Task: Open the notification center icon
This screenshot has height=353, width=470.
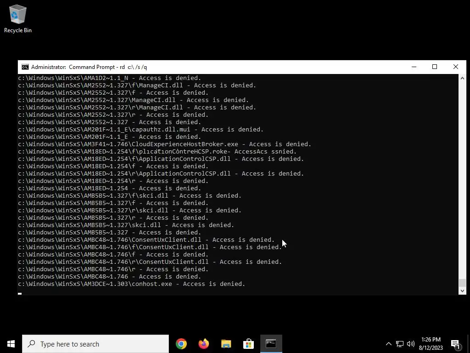Action: tap(455, 344)
